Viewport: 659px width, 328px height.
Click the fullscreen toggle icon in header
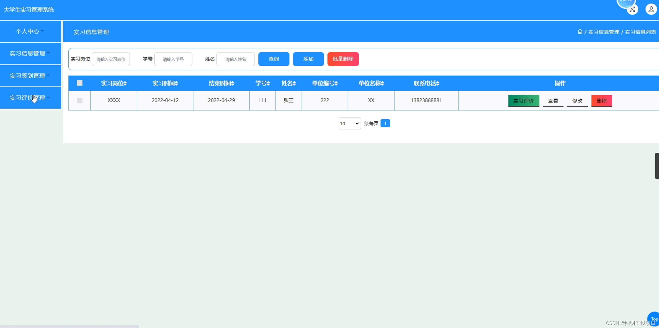tap(632, 10)
